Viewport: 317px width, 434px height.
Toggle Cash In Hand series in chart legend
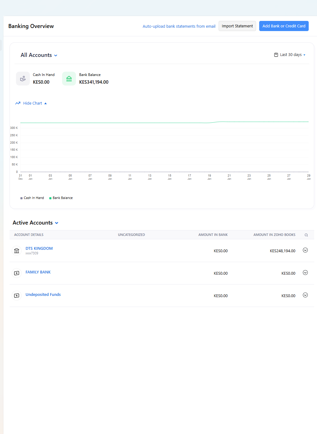point(32,198)
